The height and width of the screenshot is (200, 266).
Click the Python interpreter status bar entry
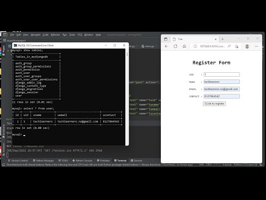[x=245, y=164]
